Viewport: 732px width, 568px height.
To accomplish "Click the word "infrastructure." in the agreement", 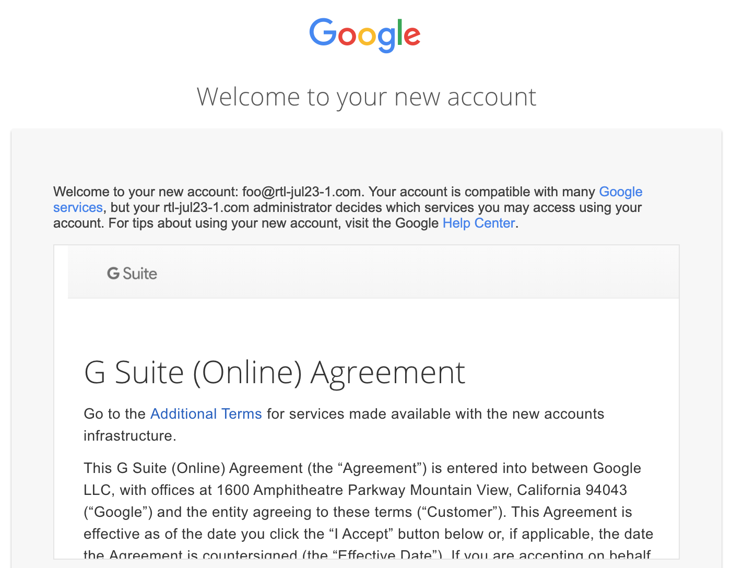I will click(x=130, y=436).
